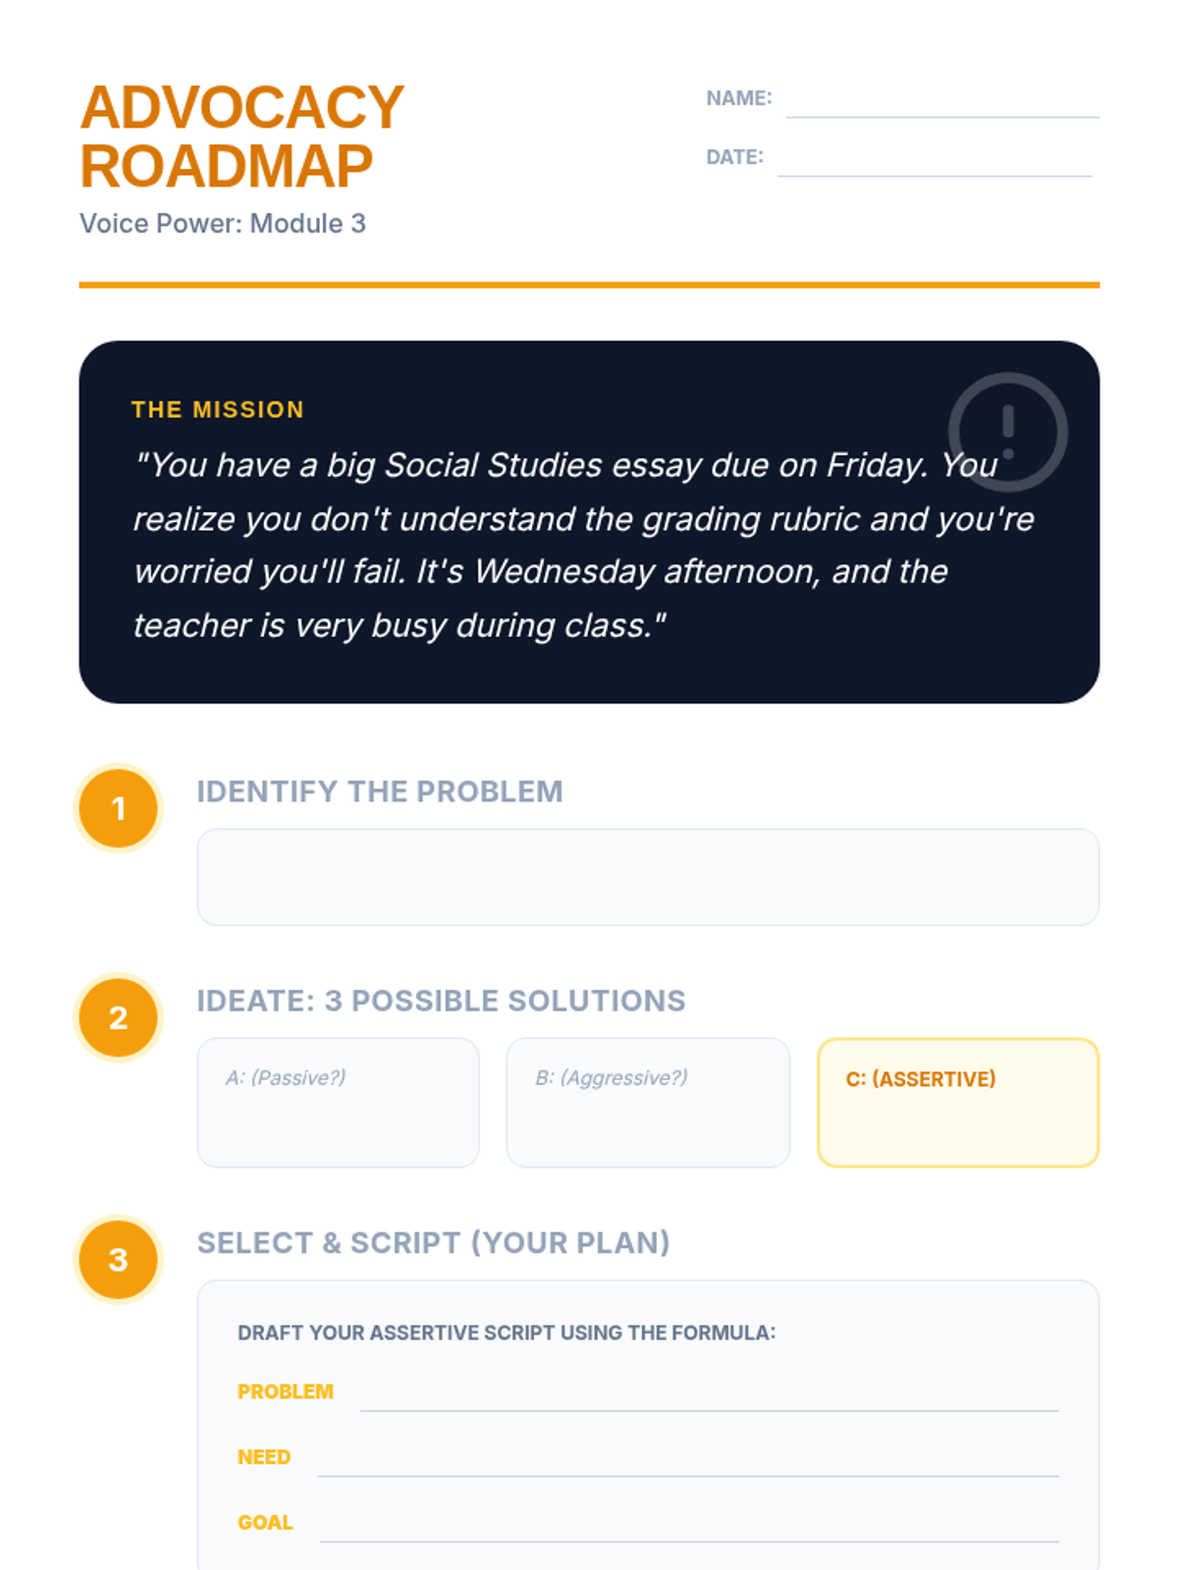This screenshot has width=1178, height=1570.
Task: Click the Identify the Problem answer box
Action: [648, 877]
